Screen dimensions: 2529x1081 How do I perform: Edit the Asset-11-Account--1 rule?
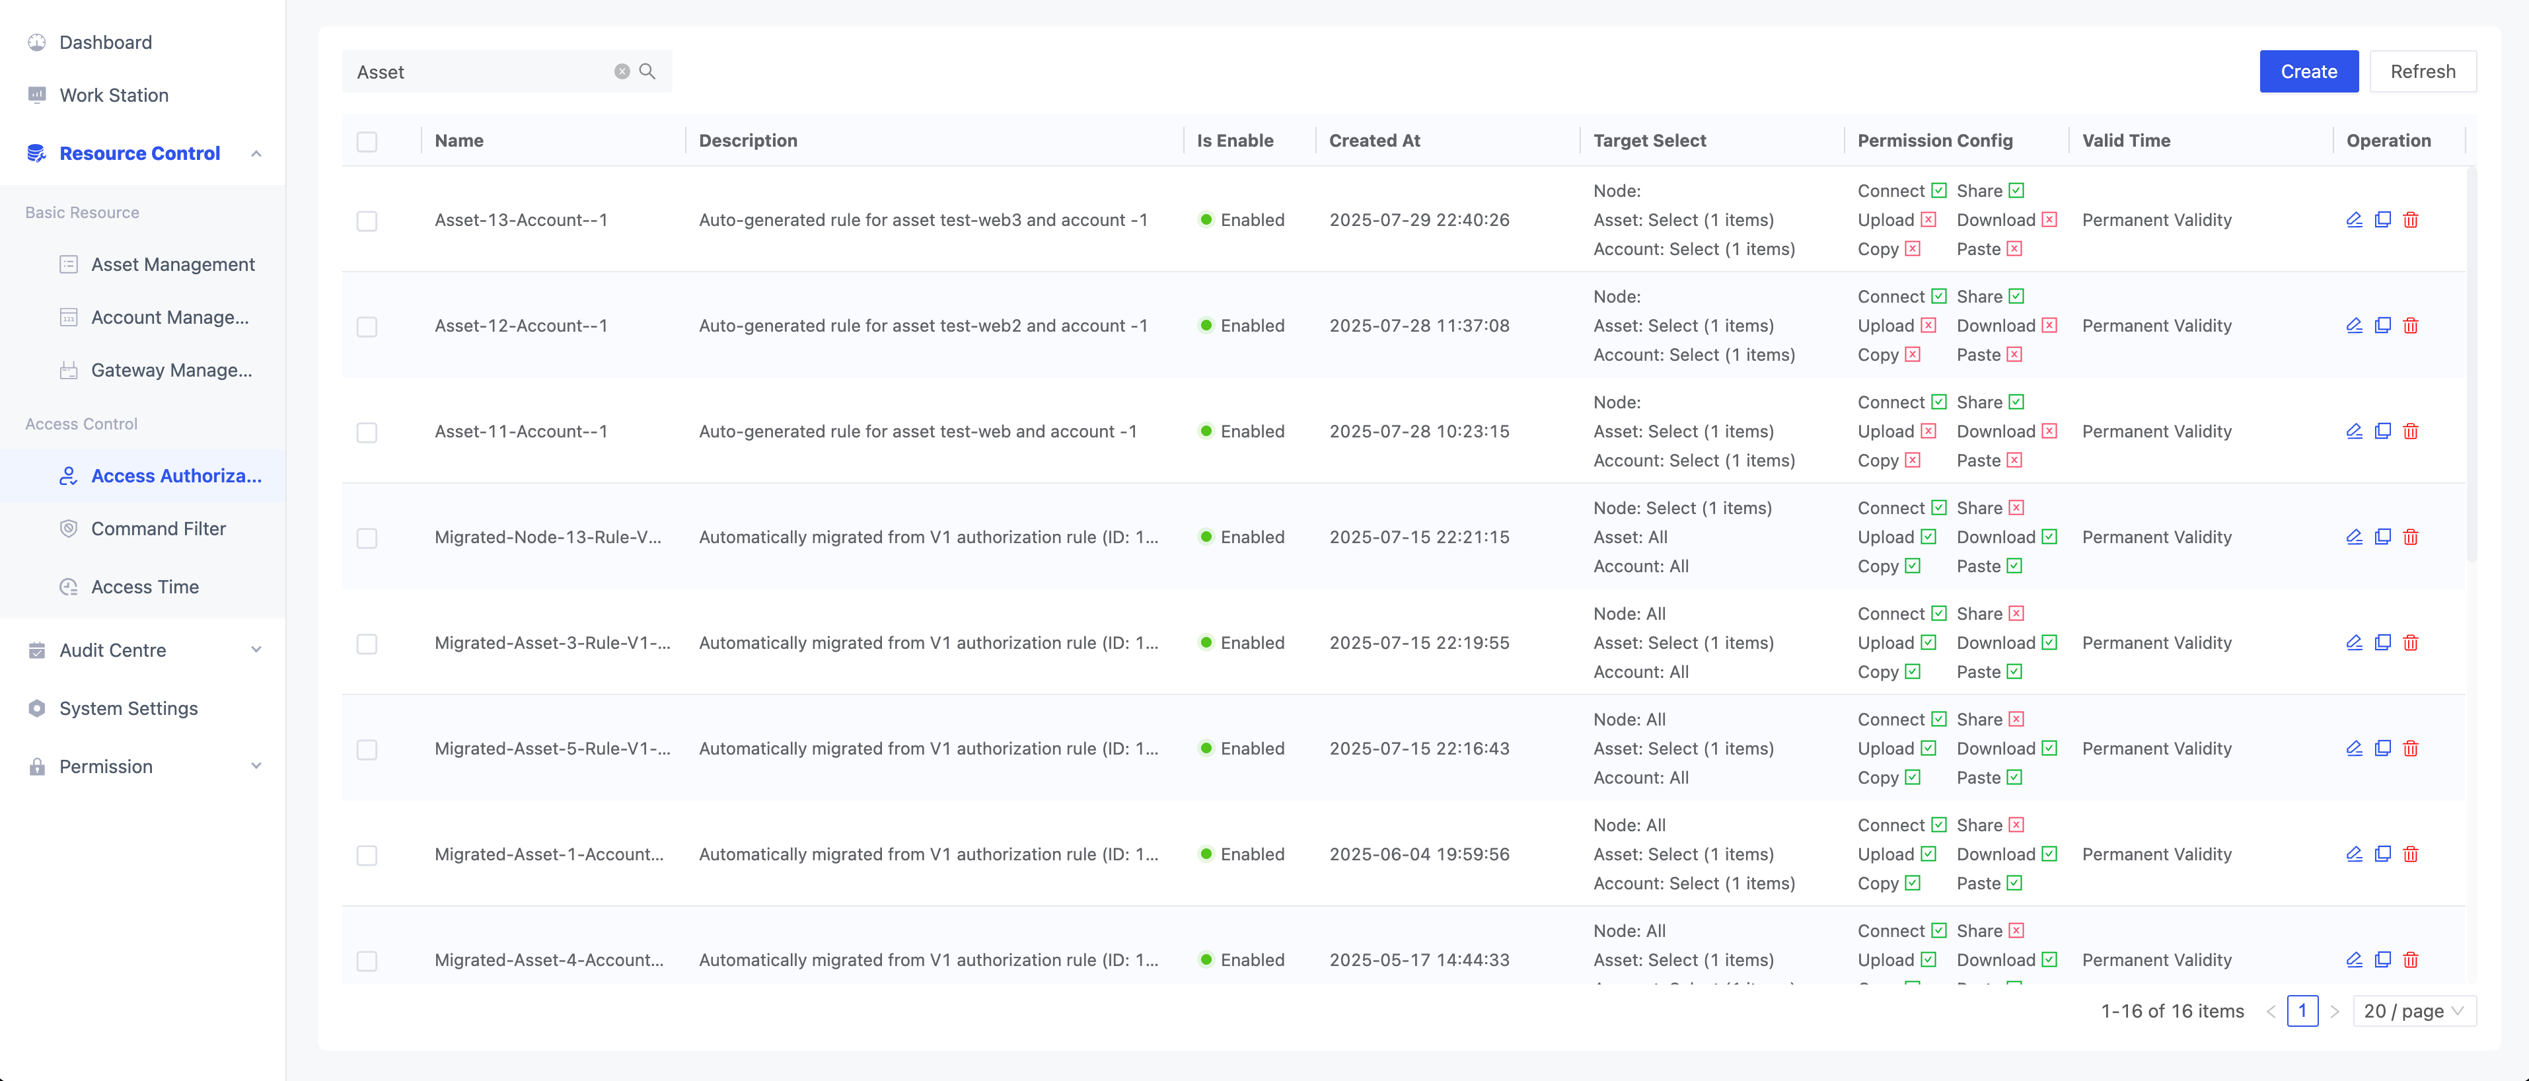(2354, 431)
